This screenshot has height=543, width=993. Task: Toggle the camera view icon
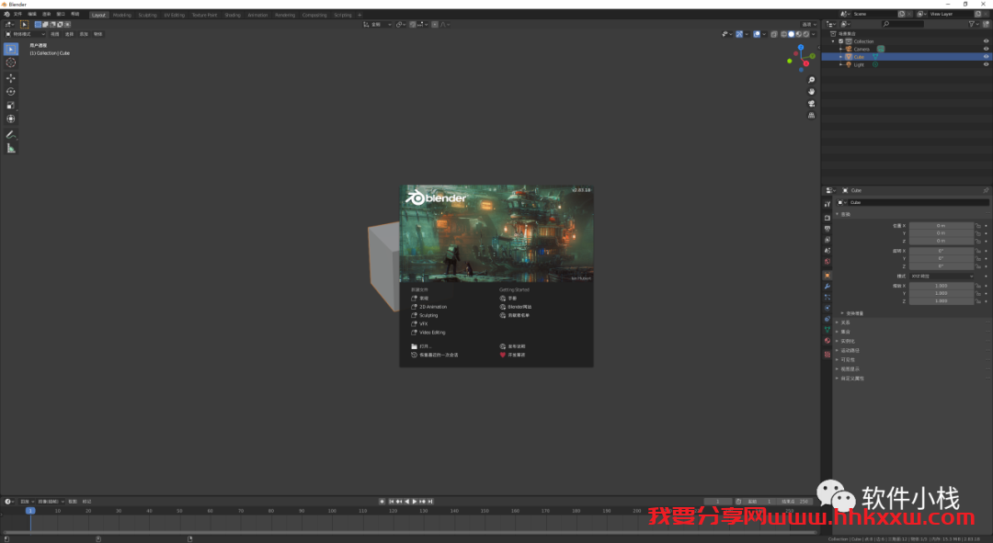[811, 104]
